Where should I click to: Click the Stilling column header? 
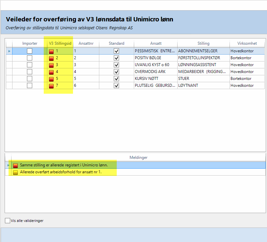pos(203,43)
